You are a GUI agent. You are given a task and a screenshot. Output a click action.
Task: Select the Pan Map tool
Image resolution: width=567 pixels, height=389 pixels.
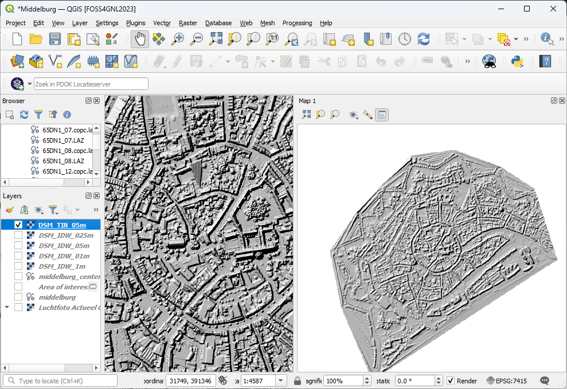pos(139,40)
